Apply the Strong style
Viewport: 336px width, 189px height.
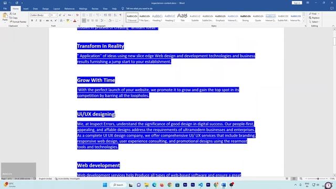tap(245, 17)
